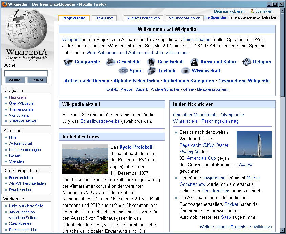
Task: Open the Mentorenprogramm link
Action: click(213, 89)
